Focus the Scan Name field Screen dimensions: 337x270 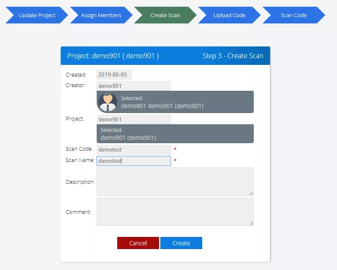134,161
